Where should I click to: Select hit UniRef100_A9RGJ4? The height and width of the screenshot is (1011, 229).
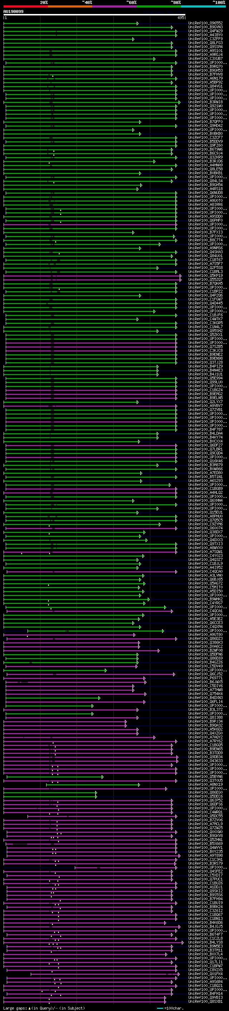click(205, 55)
